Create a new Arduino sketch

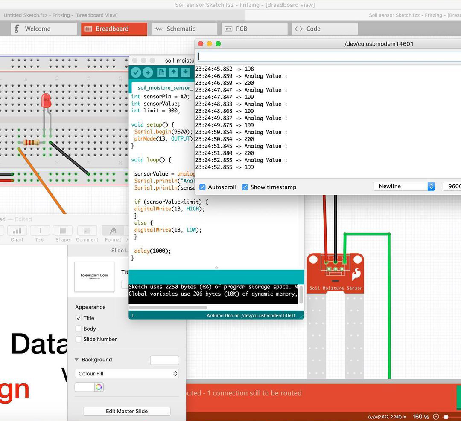pyautogui.click(x=162, y=72)
